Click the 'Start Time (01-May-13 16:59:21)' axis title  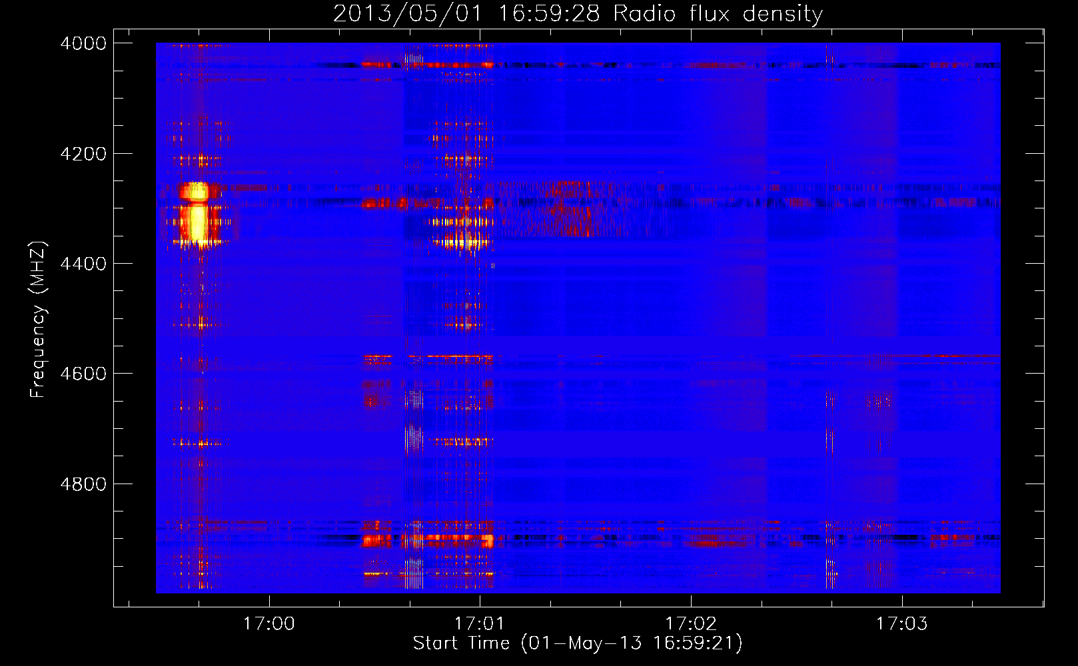point(578,643)
